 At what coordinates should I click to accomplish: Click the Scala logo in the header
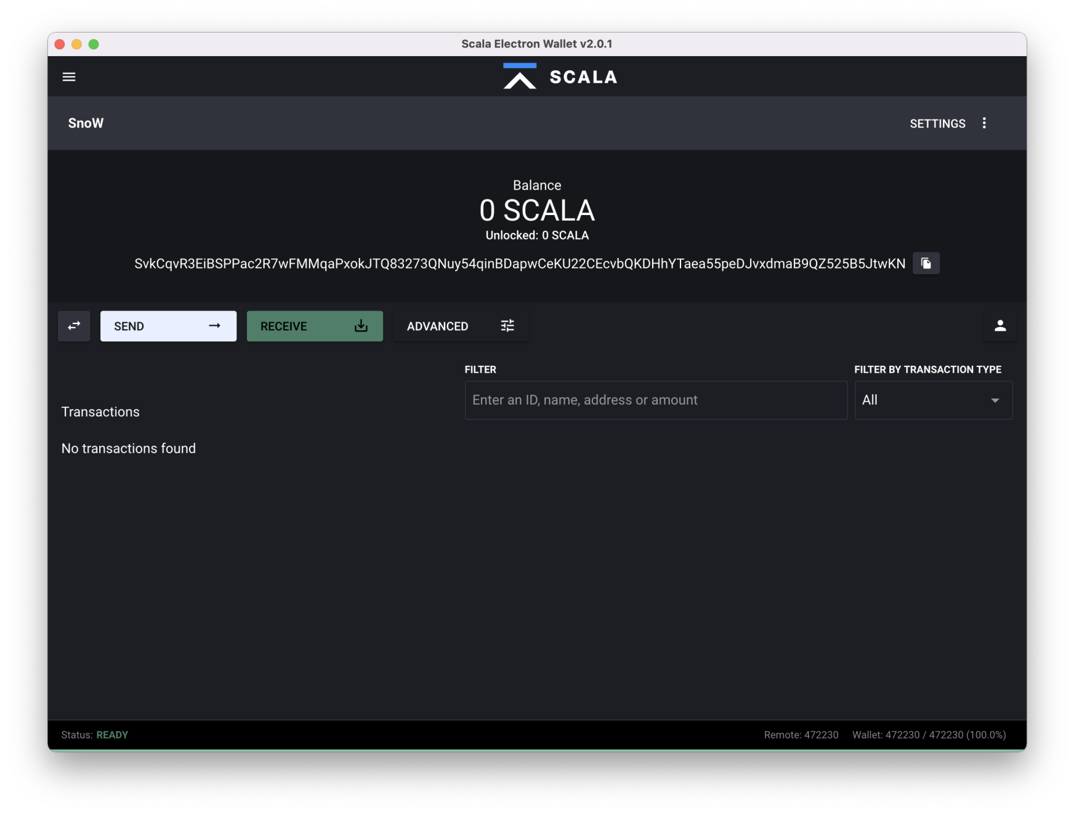pyautogui.click(x=560, y=76)
